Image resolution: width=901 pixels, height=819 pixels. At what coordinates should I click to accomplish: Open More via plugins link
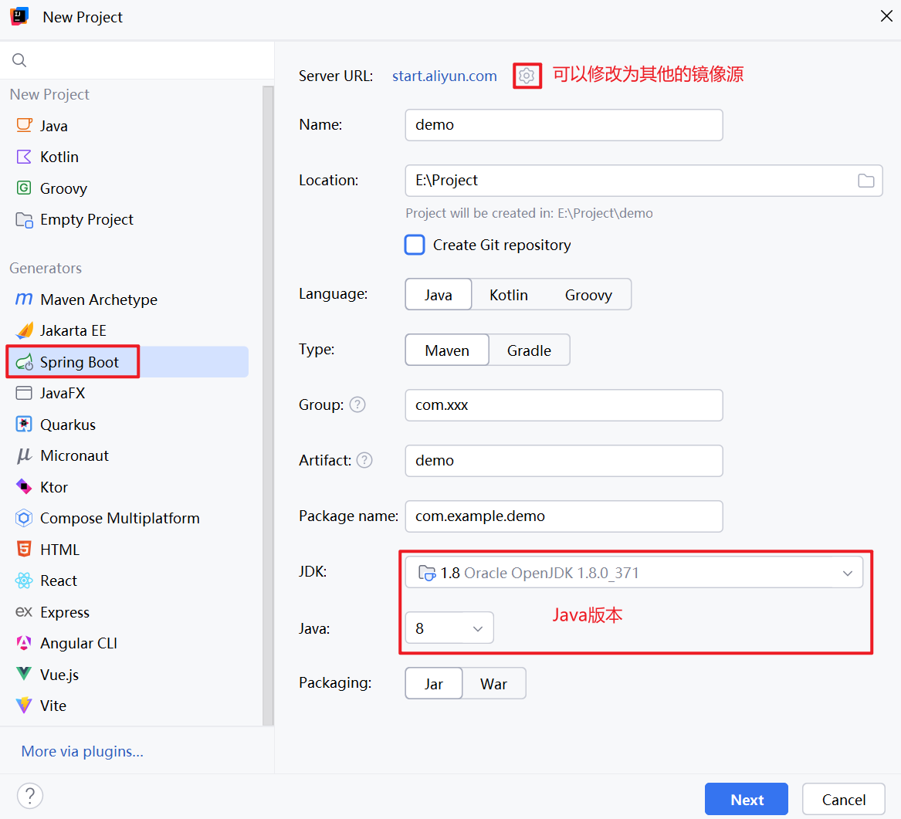tap(82, 751)
